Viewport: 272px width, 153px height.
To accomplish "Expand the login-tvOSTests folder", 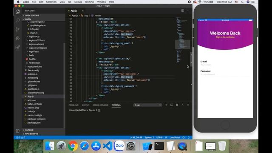I will pos(37,40).
